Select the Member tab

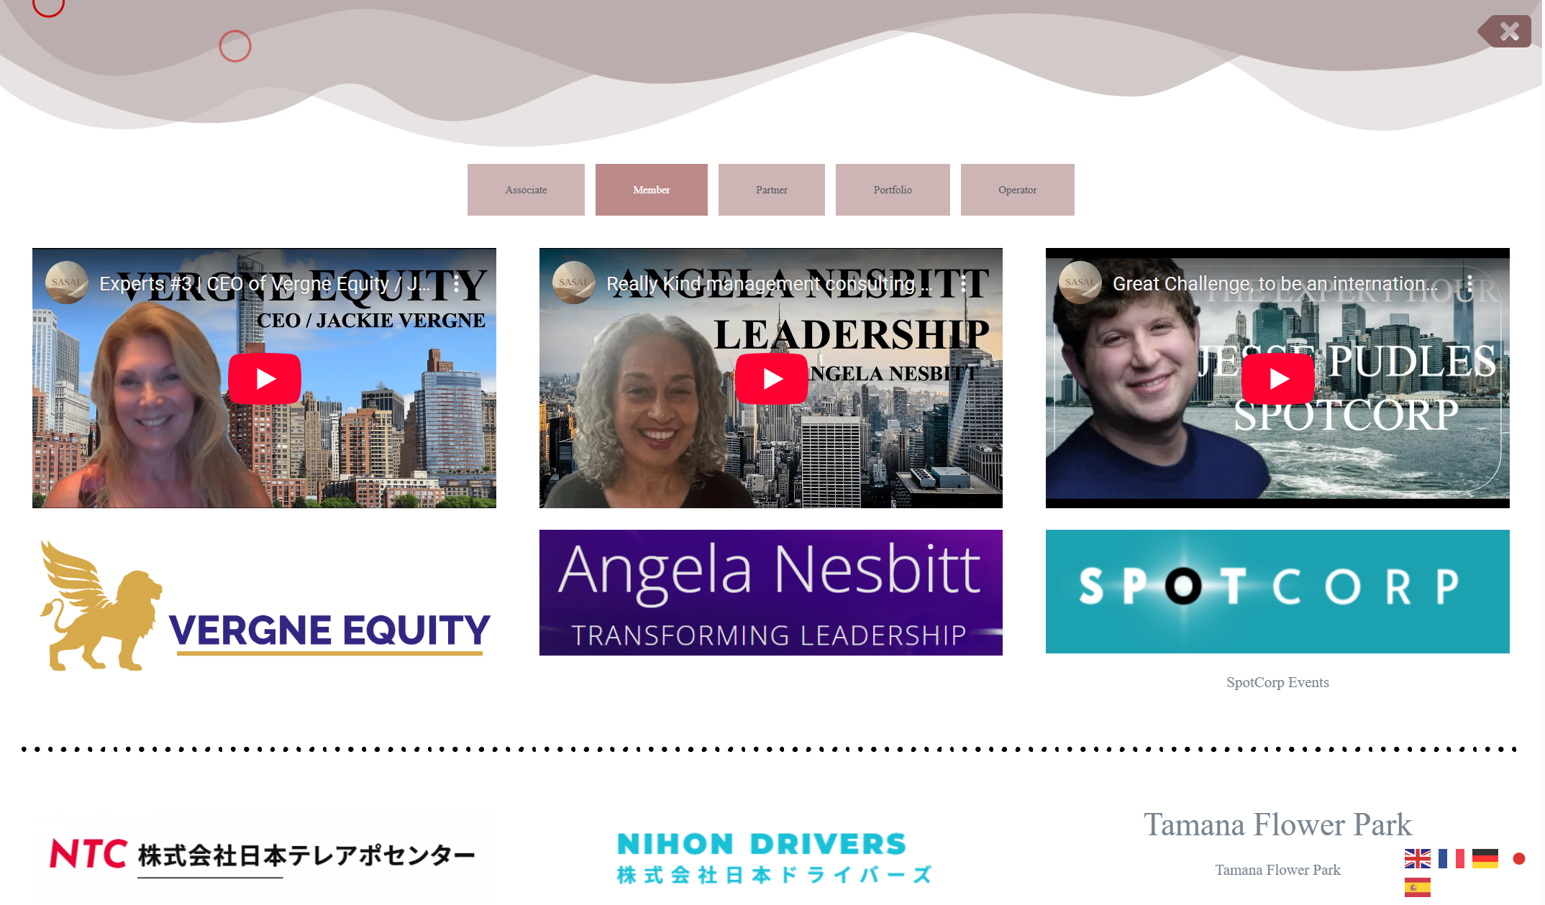[652, 190]
